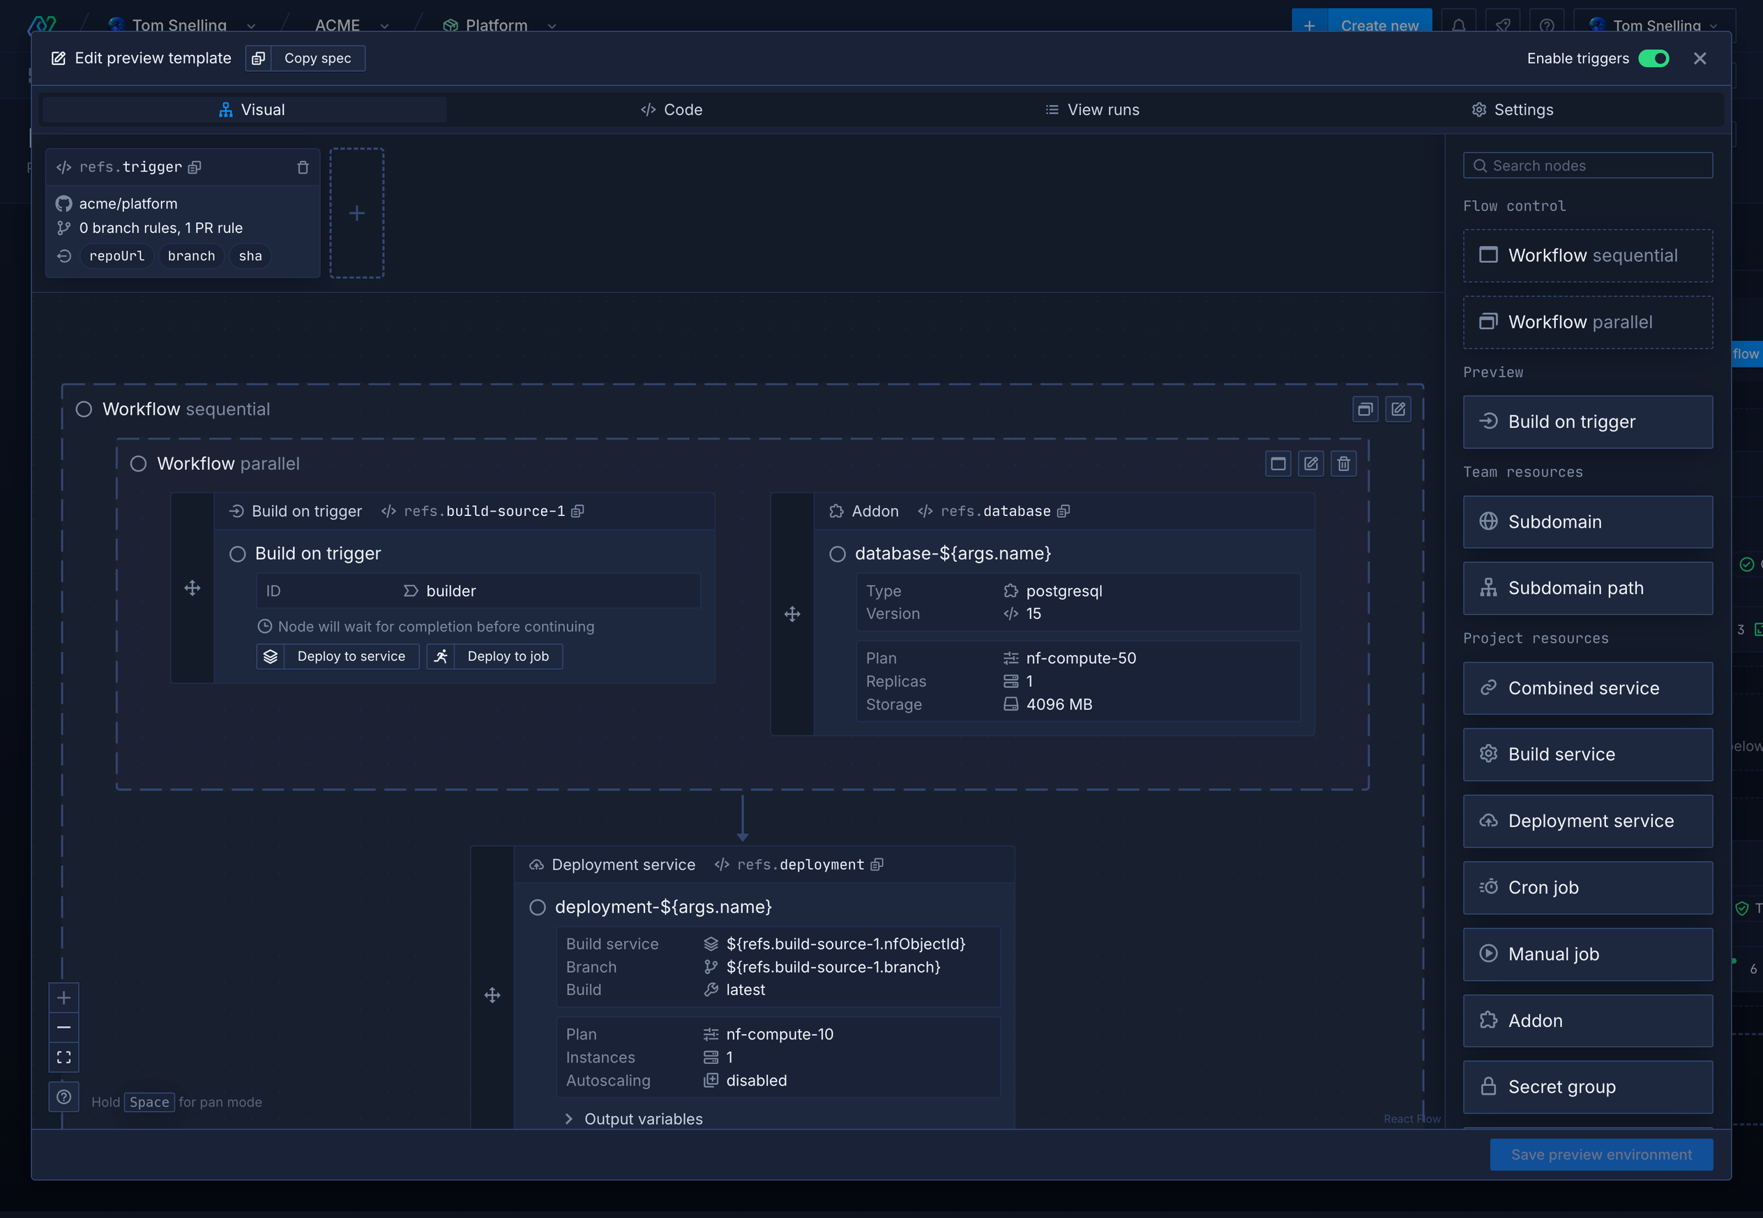Delete the refs.trigger node with the trash icon

[x=302, y=167]
